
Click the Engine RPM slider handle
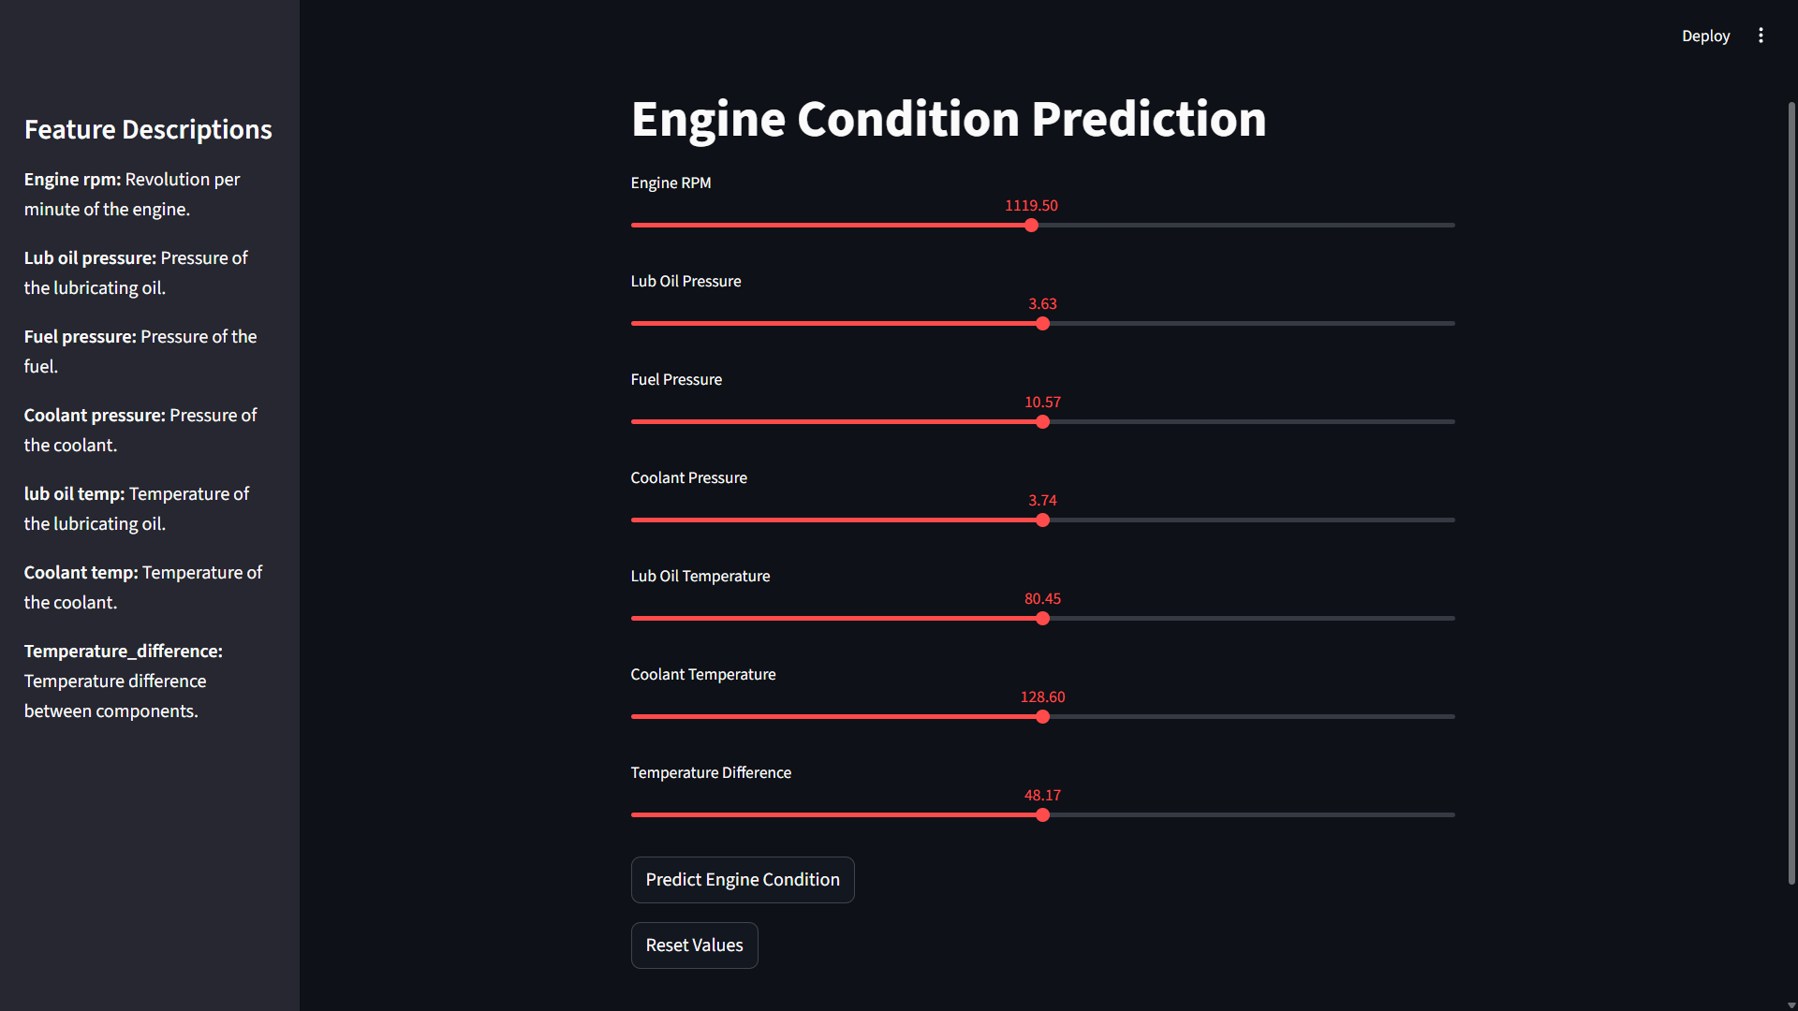click(x=1031, y=226)
